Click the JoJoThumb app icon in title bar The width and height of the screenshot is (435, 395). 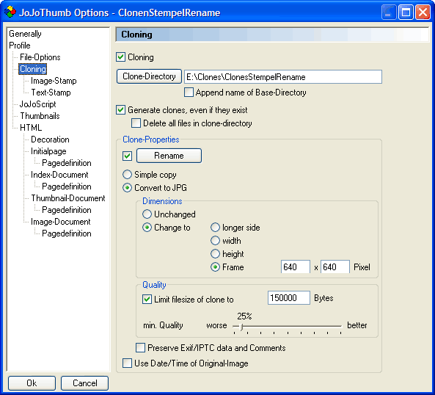click(x=10, y=12)
